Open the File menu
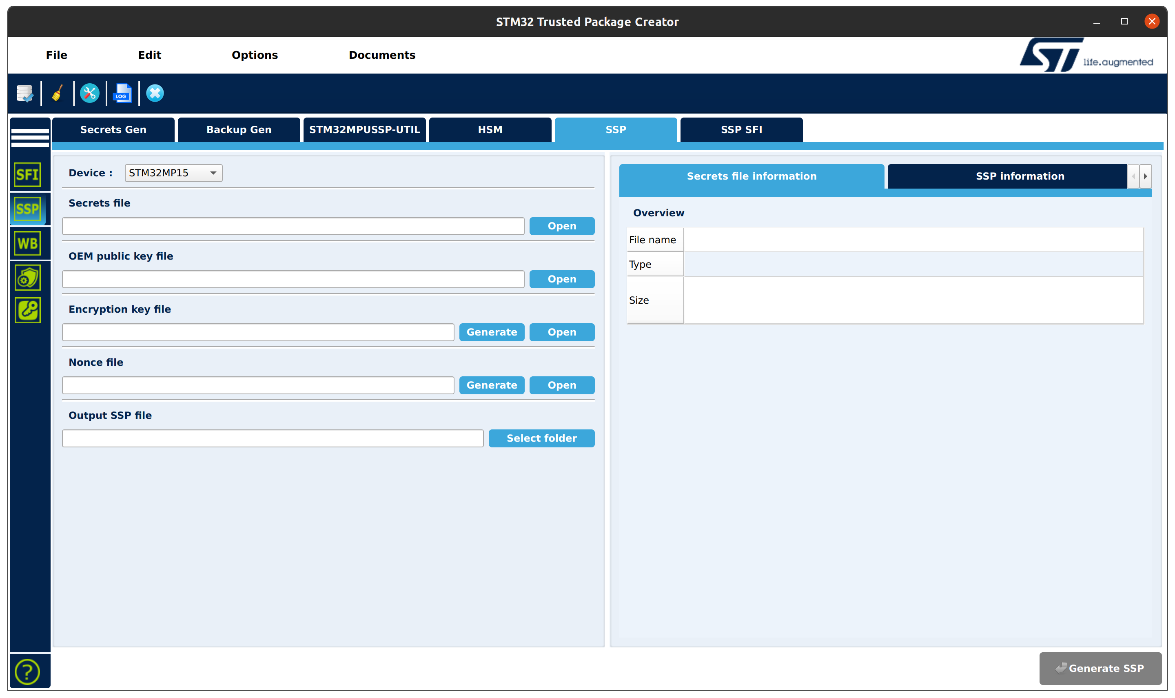 [x=56, y=55]
